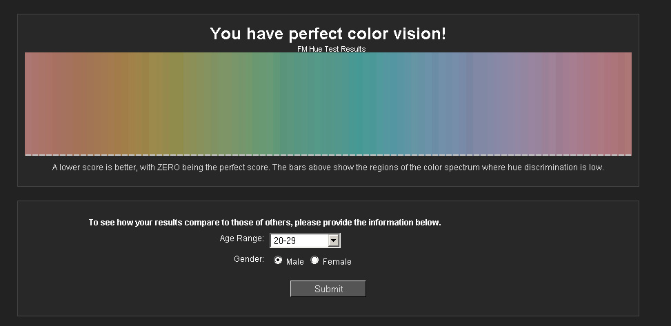
Task: Click the Age Range field showing 20-29
Action: point(299,241)
